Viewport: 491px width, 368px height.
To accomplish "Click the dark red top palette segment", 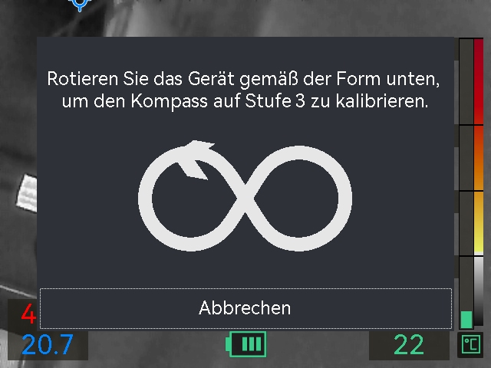I will [x=479, y=81].
